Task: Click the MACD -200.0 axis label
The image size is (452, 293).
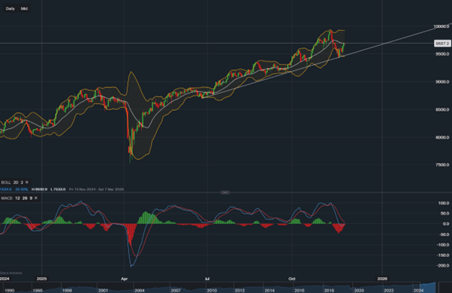Action: point(443,266)
